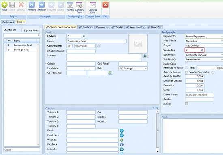Viewport: 223px width, 155px height.
Task: Open the Clientes filter combo box
Action: (21, 35)
